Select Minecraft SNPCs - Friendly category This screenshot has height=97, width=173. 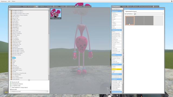point(18,50)
